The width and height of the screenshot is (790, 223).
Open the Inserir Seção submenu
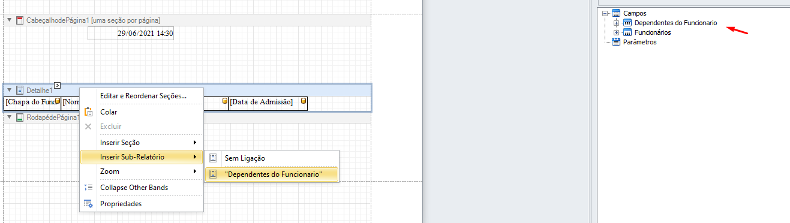142,142
